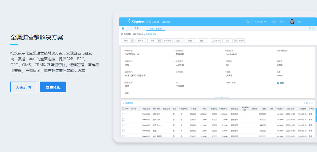Click the 推式生成 button
317x152 pixels.
coord(167,40)
